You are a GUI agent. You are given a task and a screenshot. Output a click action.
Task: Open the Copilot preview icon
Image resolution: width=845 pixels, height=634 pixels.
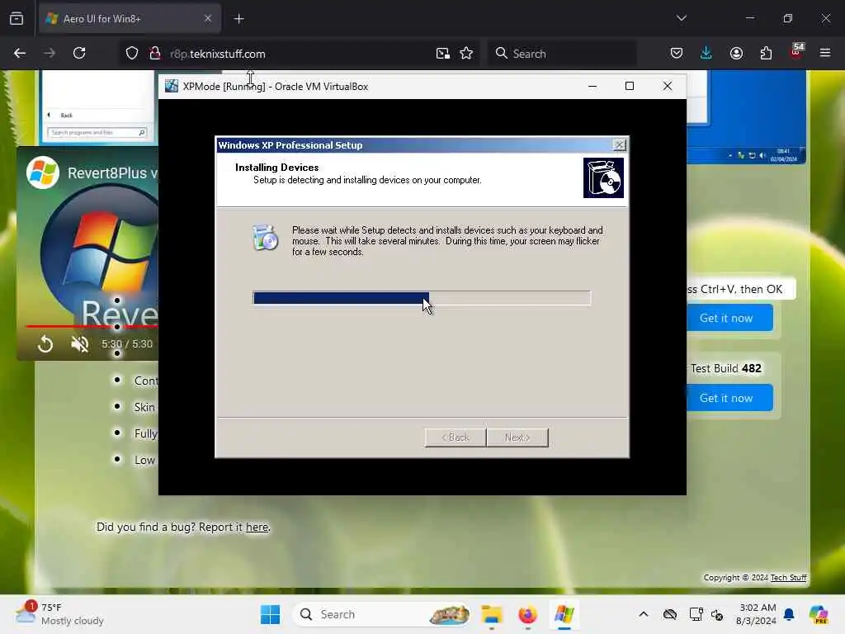click(x=819, y=614)
